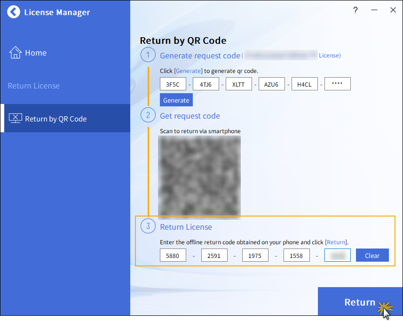Select the Return License sidebar item
Screen dimensions: 403x321
point(34,86)
